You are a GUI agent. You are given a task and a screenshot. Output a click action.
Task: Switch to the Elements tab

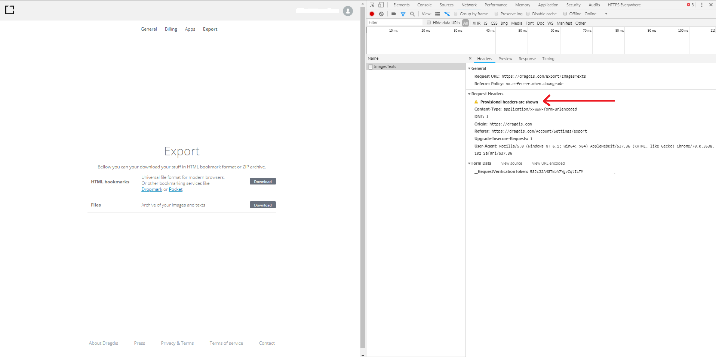(402, 5)
